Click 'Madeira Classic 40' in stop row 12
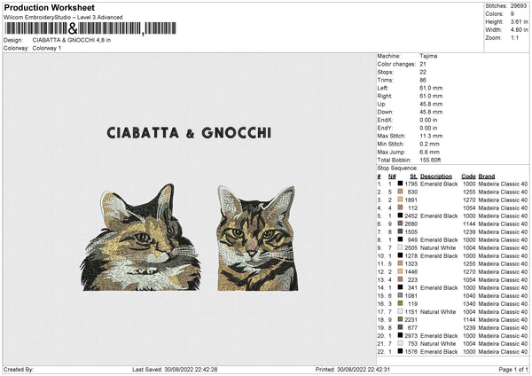 coord(503,272)
